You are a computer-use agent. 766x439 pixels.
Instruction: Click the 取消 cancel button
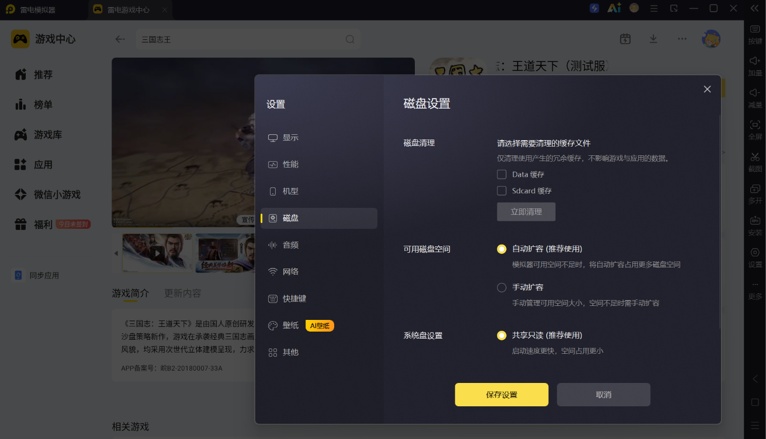coord(604,395)
